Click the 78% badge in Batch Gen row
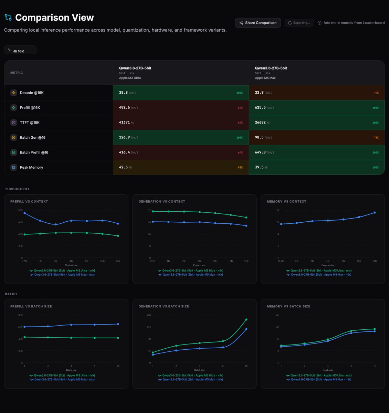This screenshot has height=413, width=389. (x=376, y=138)
